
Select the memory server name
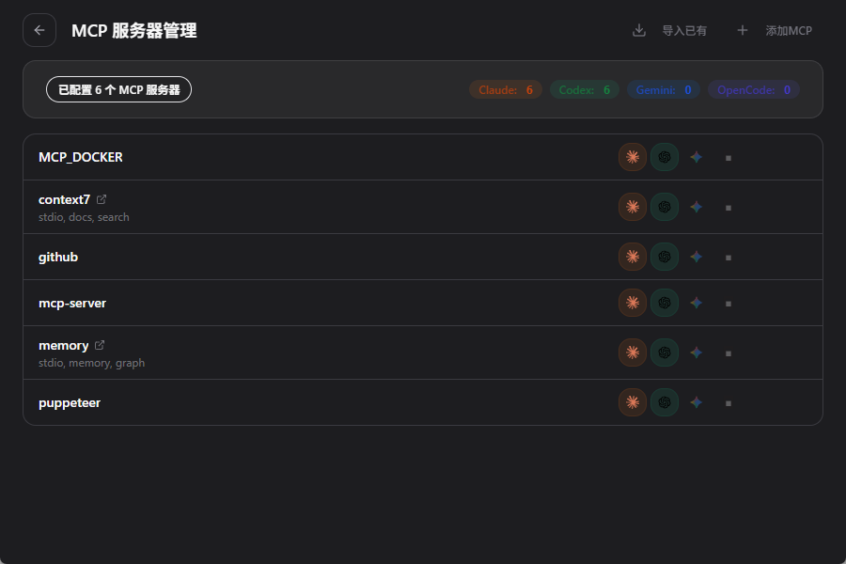point(63,346)
